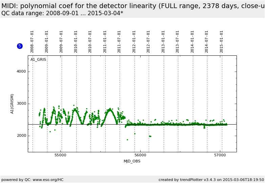
Task: Click the 2015-01-01 date label
Action: point(222,42)
